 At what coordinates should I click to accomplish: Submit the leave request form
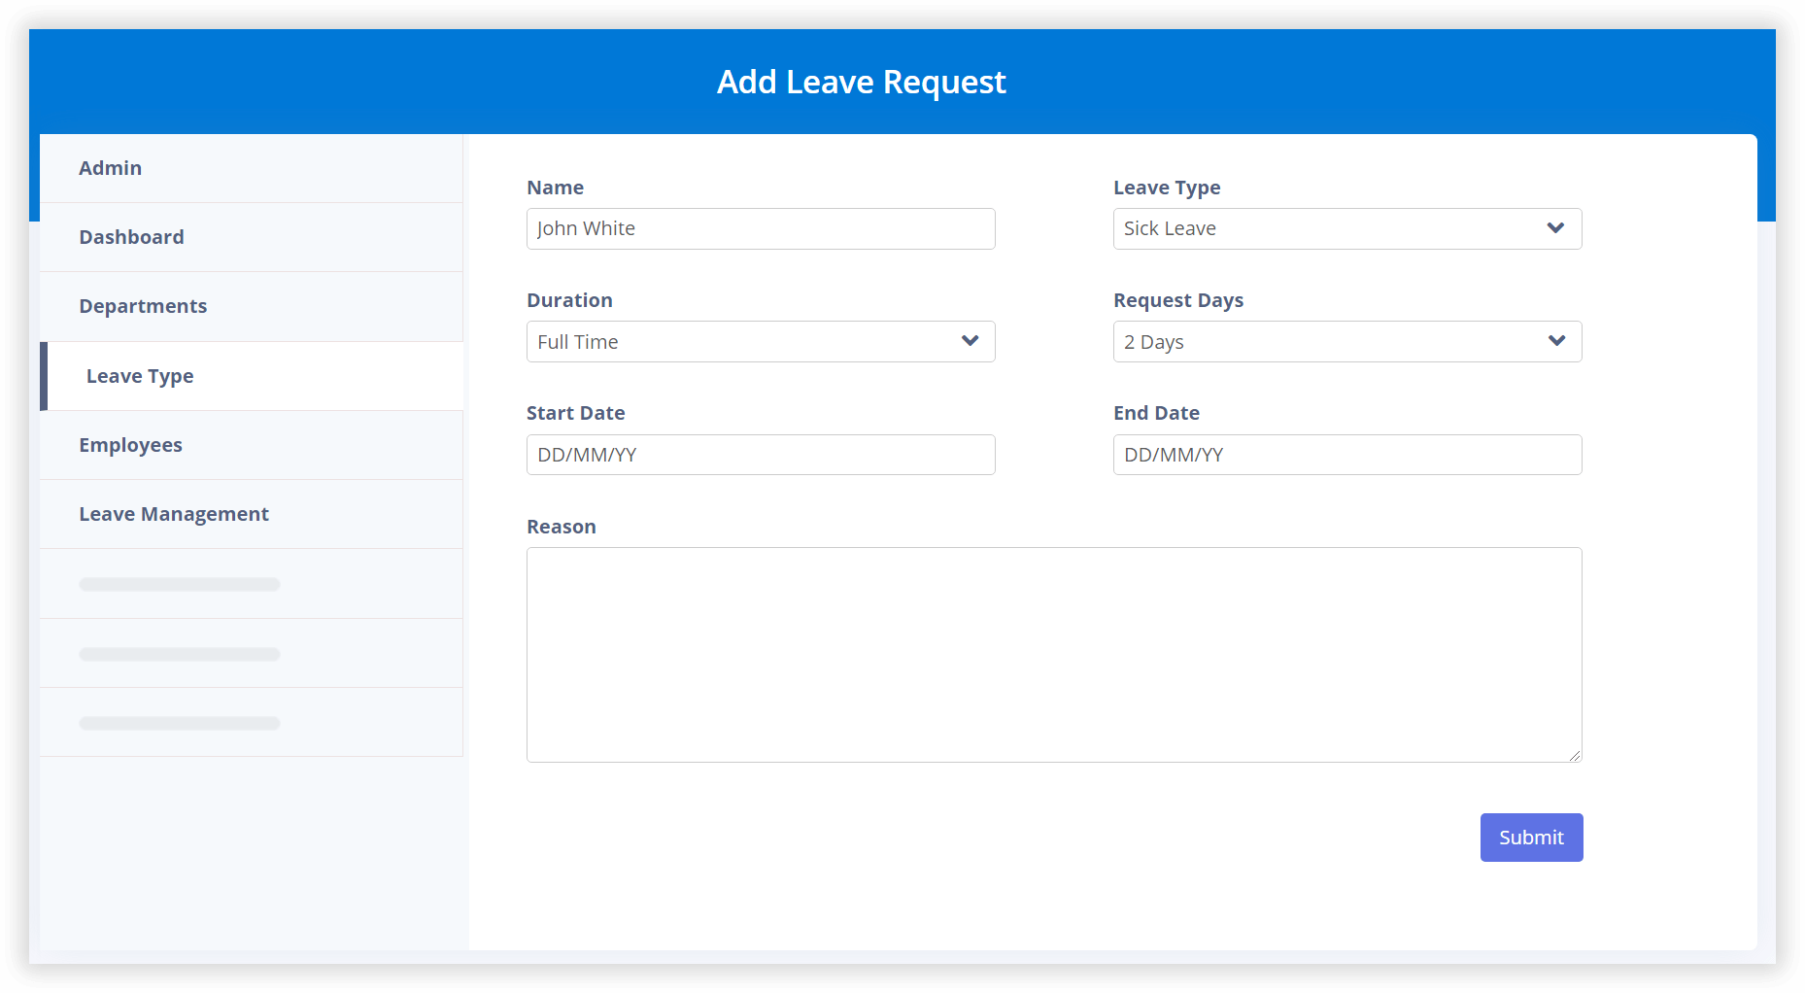tap(1531, 838)
